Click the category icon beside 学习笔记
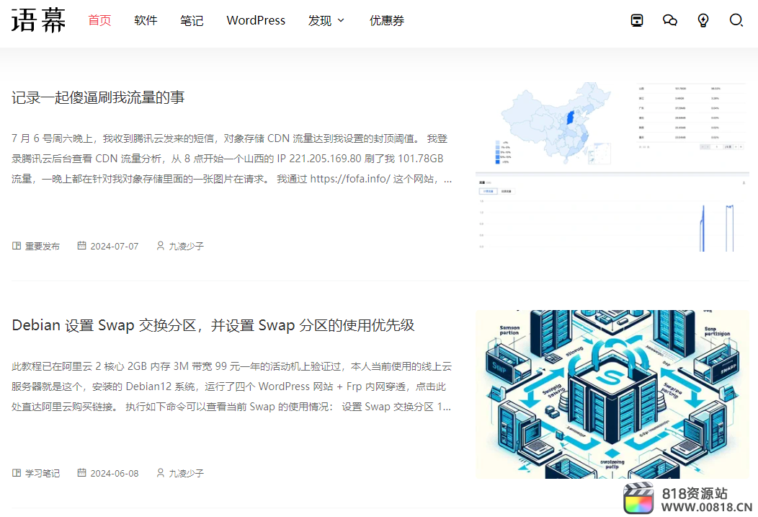This screenshot has width=758, height=517. pyautogui.click(x=17, y=473)
